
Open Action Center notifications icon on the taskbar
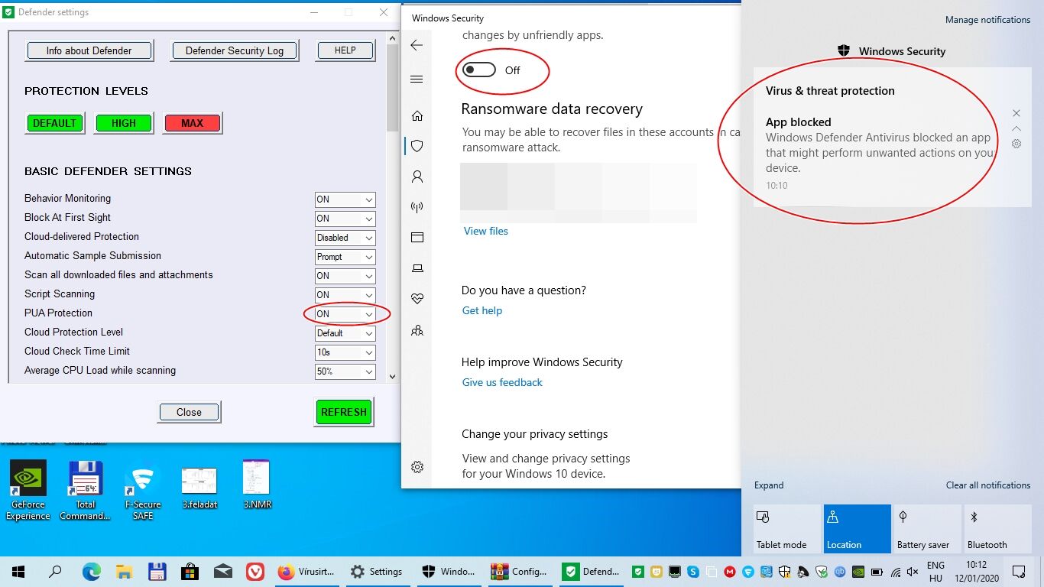pyautogui.click(x=1019, y=571)
